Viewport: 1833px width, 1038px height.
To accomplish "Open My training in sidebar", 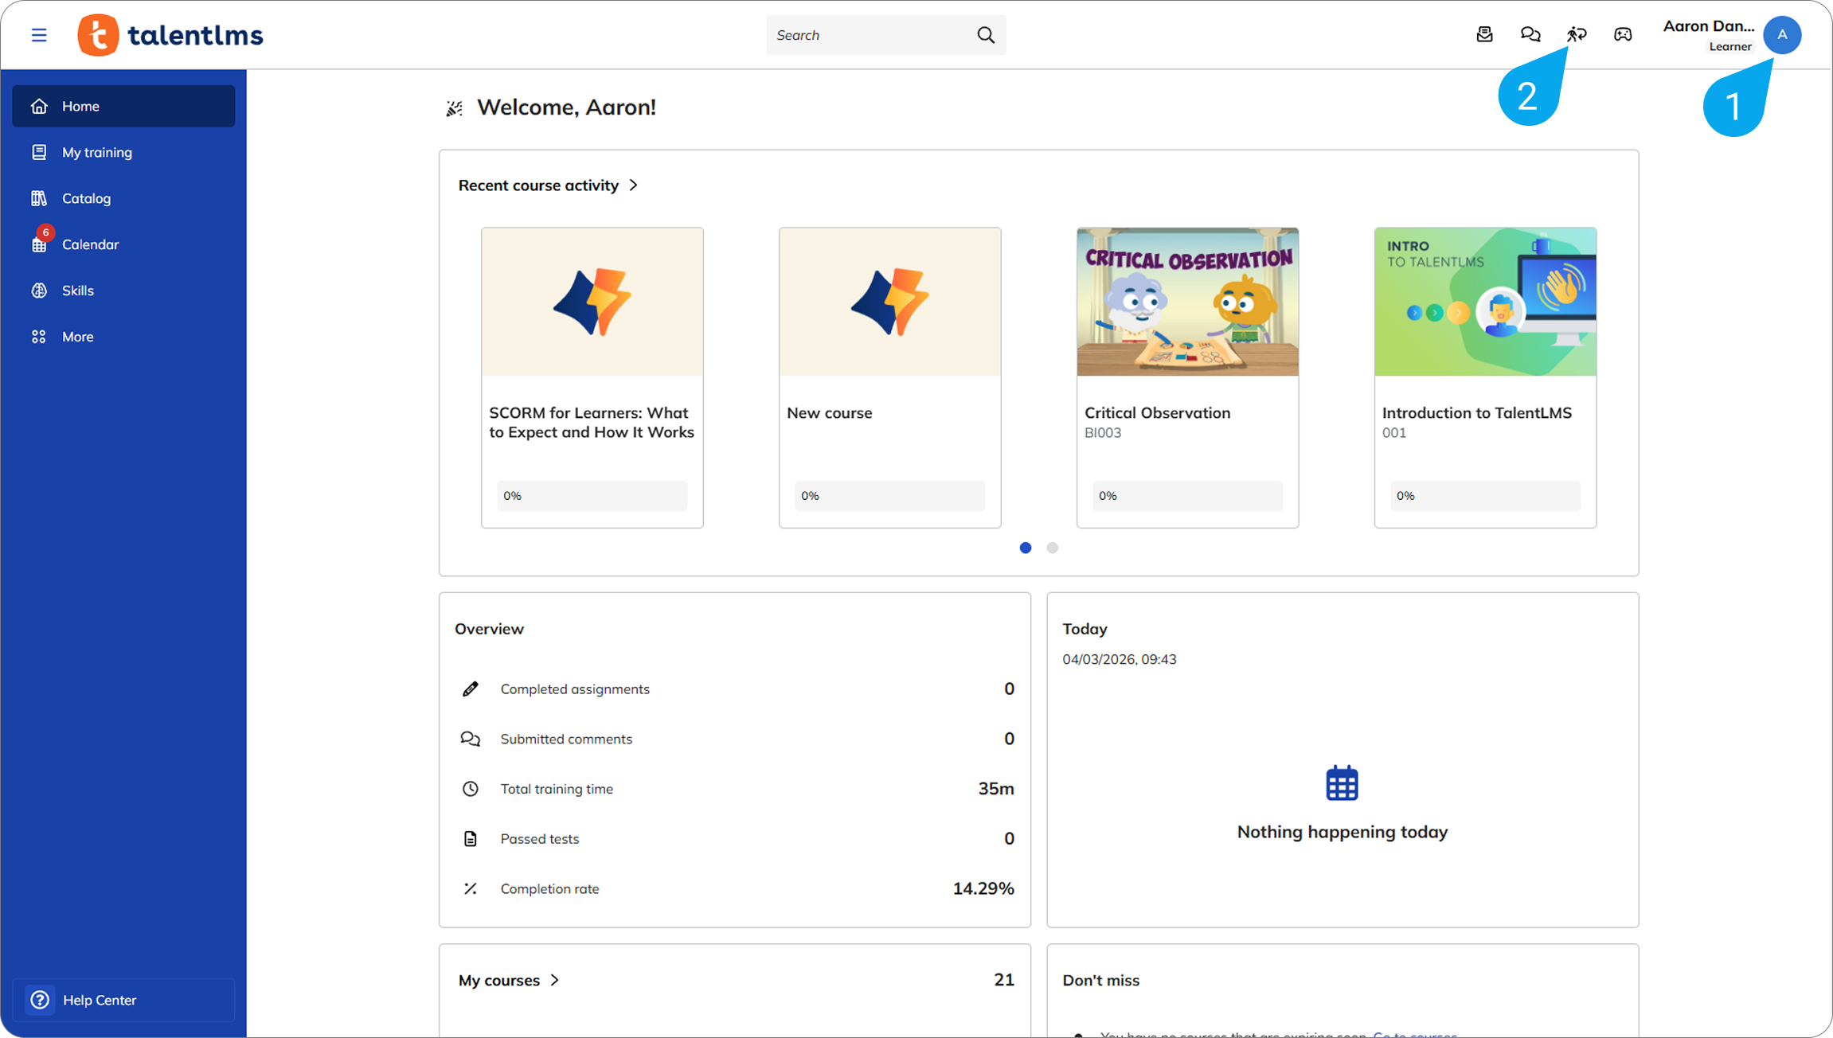I will click(x=97, y=152).
